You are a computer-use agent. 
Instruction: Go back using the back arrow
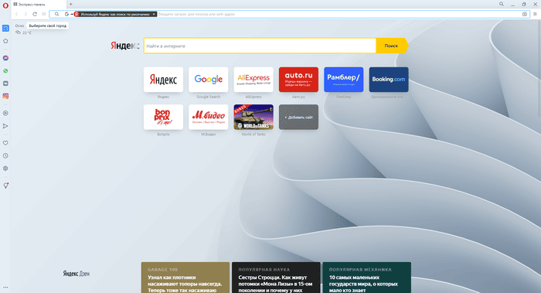[x=16, y=14]
